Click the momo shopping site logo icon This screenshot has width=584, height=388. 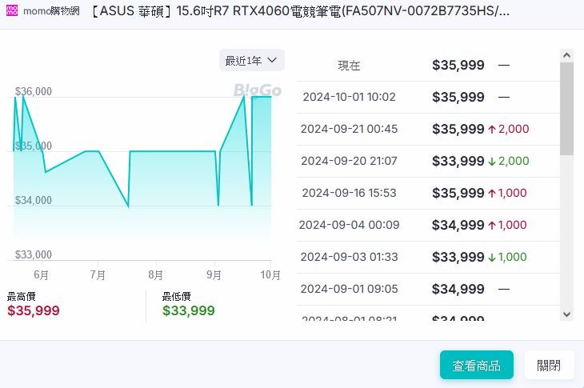[12, 10]
